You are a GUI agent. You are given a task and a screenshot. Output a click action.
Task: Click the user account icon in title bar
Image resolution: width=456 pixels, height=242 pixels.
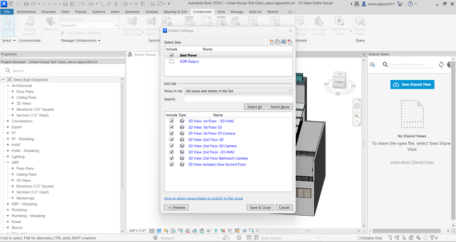coord(364,4)
